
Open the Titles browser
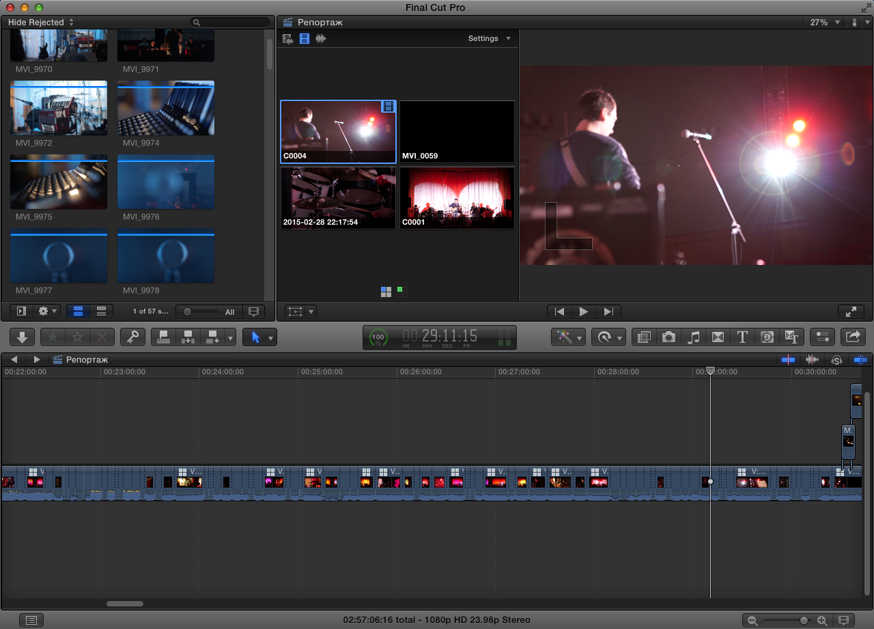(x=742, y=337)
